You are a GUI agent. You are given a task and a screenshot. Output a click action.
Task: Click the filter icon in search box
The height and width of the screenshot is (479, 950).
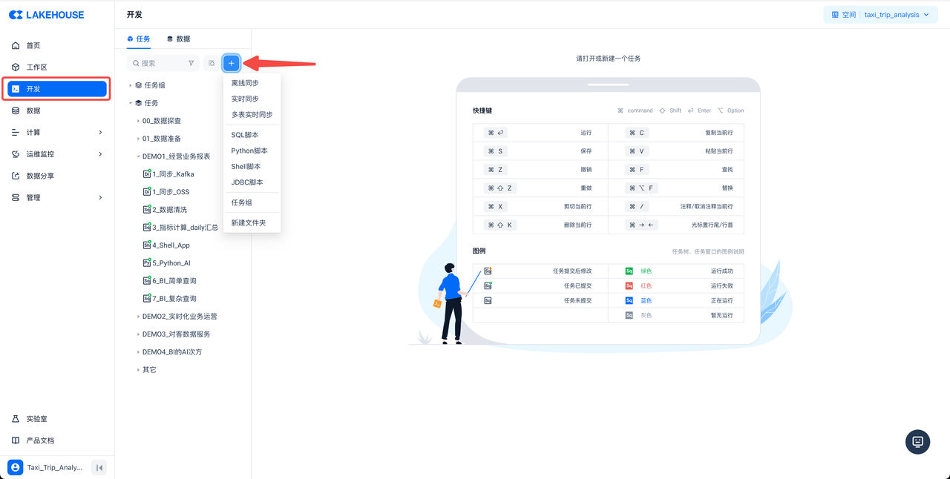pyautogui.click(x=191, y=64)
